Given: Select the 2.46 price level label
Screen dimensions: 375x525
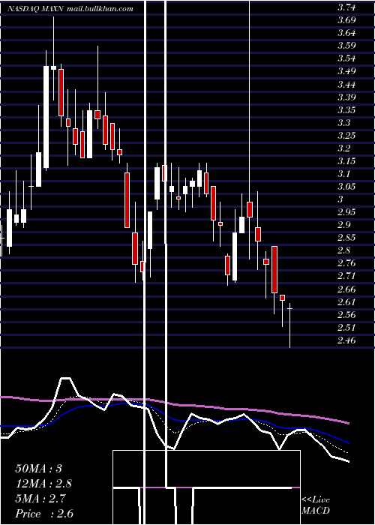Looking at the screenshot, I should click(346, 340).
